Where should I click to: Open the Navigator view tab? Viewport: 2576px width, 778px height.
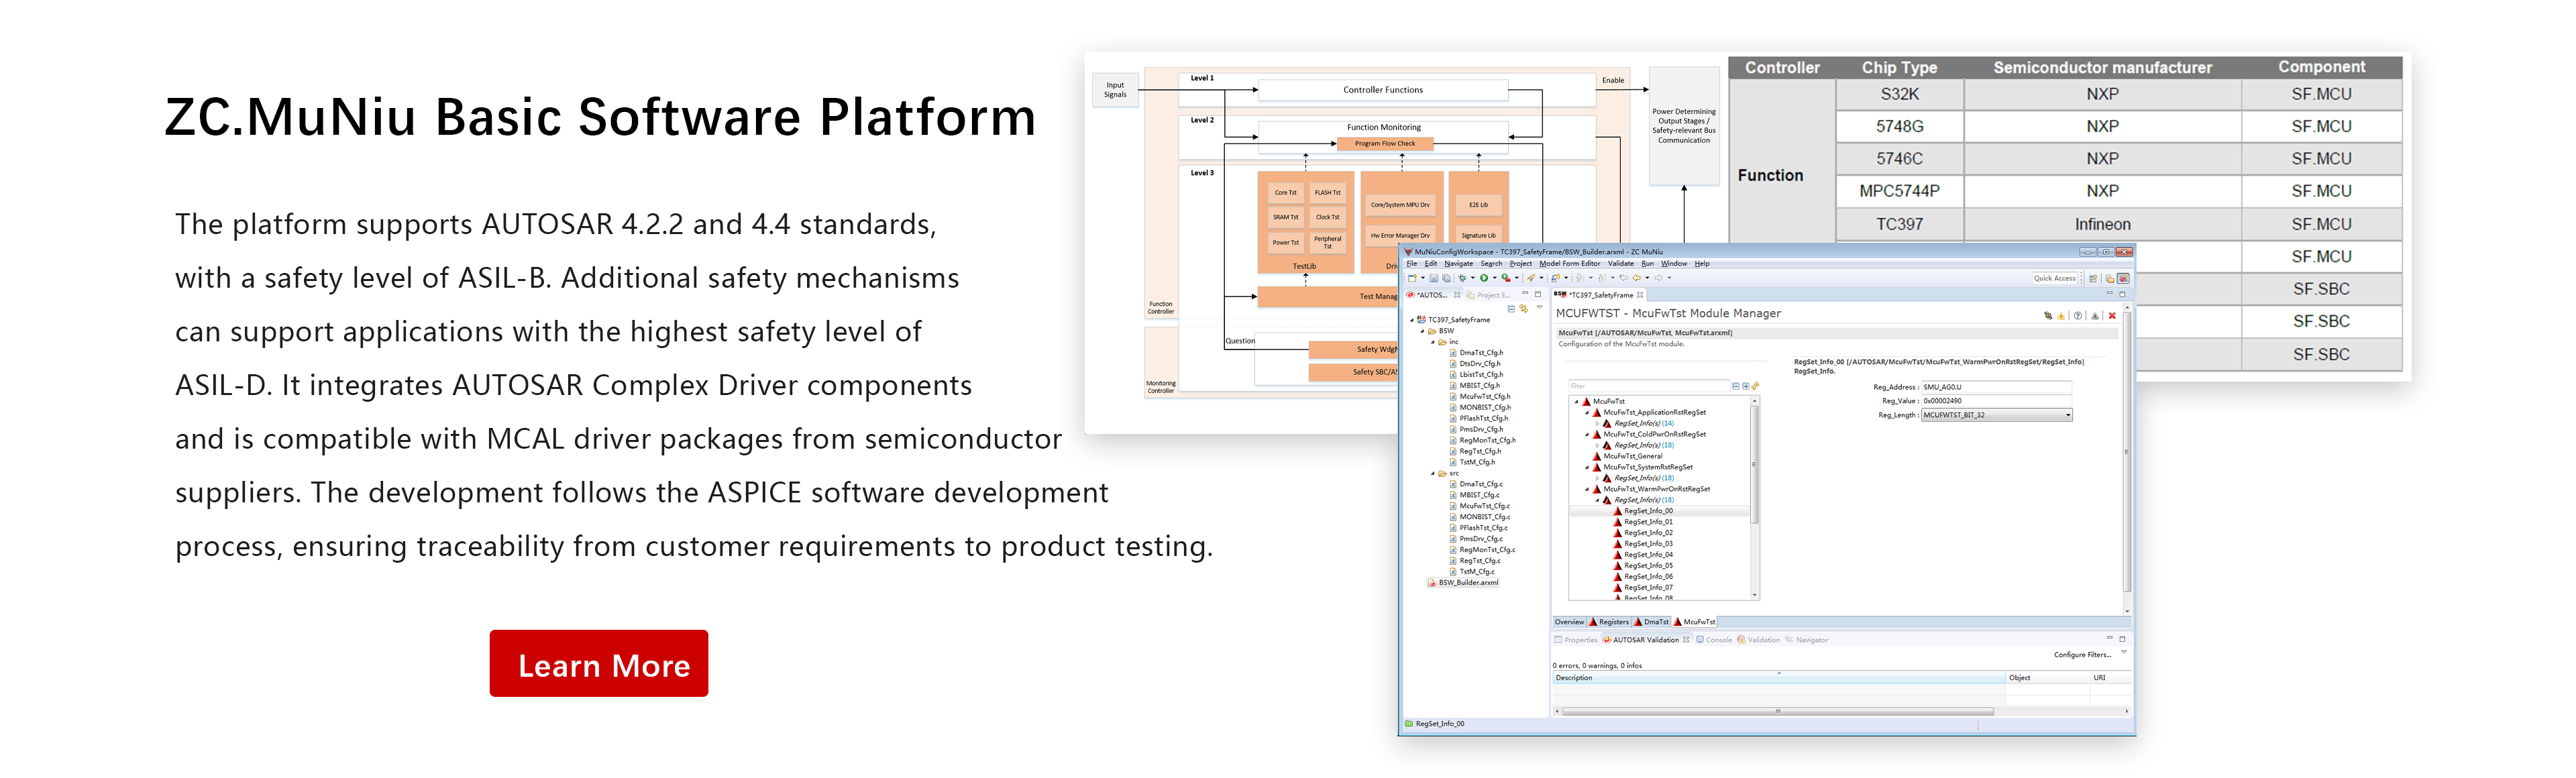1807,640
